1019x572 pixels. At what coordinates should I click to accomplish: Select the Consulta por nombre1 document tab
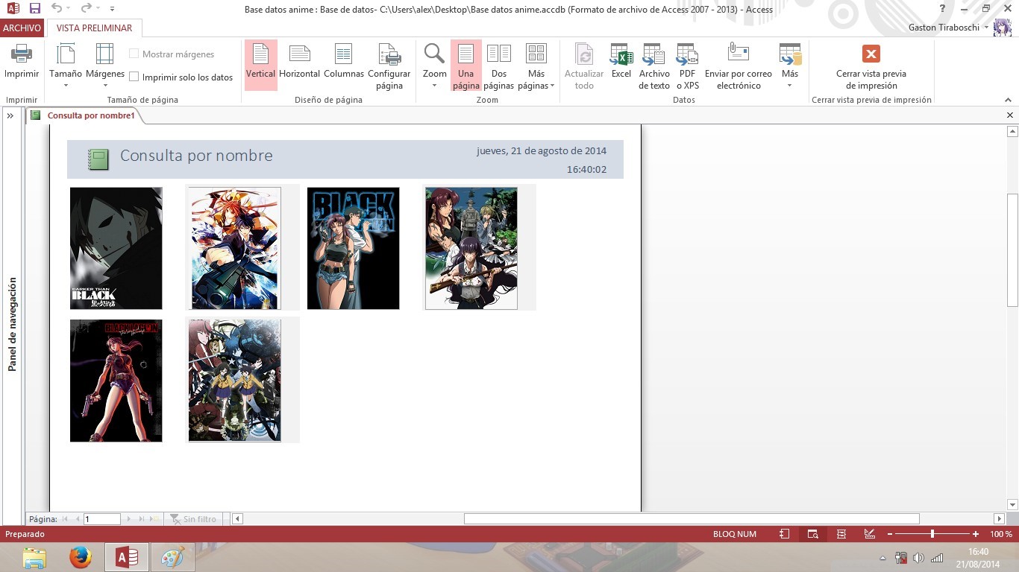tap(91, 115)
